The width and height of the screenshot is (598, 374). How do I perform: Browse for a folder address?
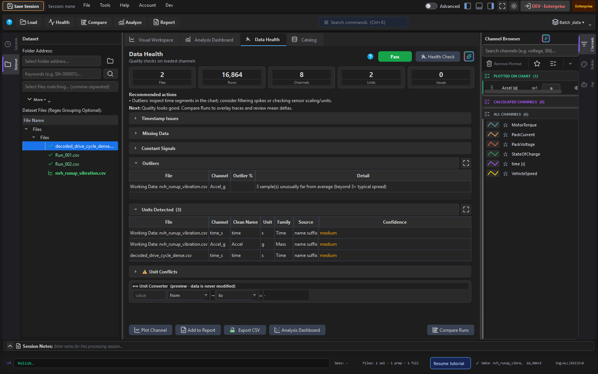110,61
